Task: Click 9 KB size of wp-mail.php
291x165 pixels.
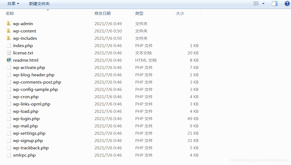Action: [194, 126]
